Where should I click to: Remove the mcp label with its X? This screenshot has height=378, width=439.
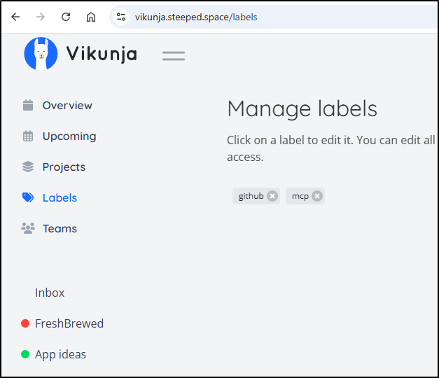tap(317, 196)
